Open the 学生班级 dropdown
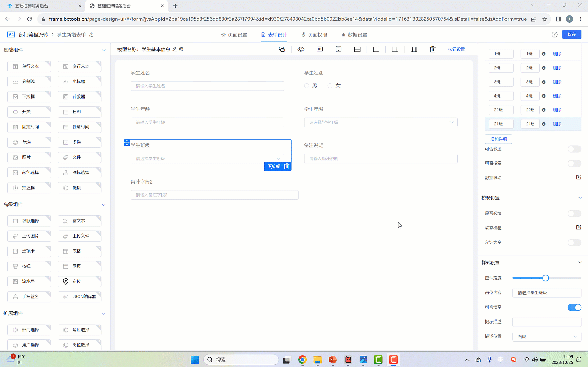The height and width of the screenshot is (367, 588). click(207, 159)
